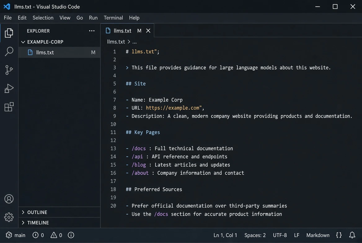This screenshot has width=362, height=243.
Task: Click 'Name: Example Corp' text
Action: (x=157, y=100)
